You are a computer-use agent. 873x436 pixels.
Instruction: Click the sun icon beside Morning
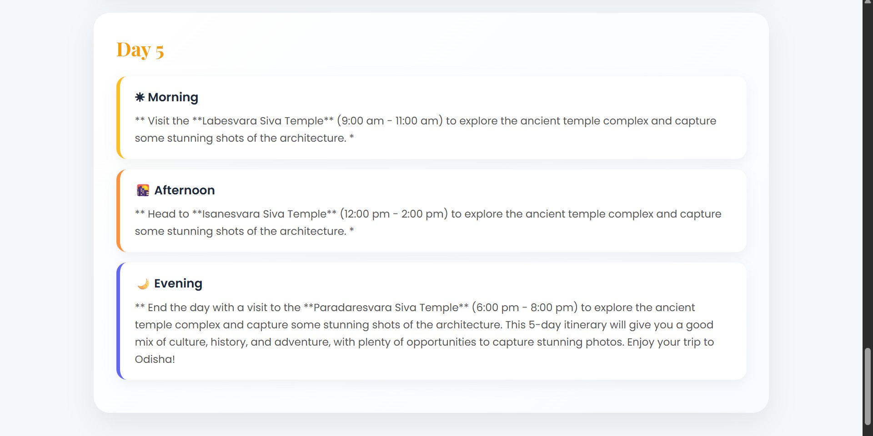[140, 97]
